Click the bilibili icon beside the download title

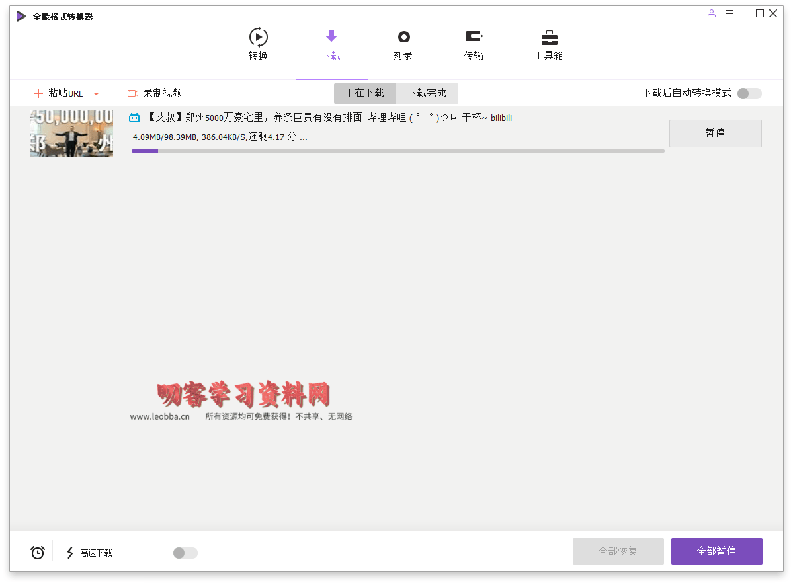click(x=133, y=117)
